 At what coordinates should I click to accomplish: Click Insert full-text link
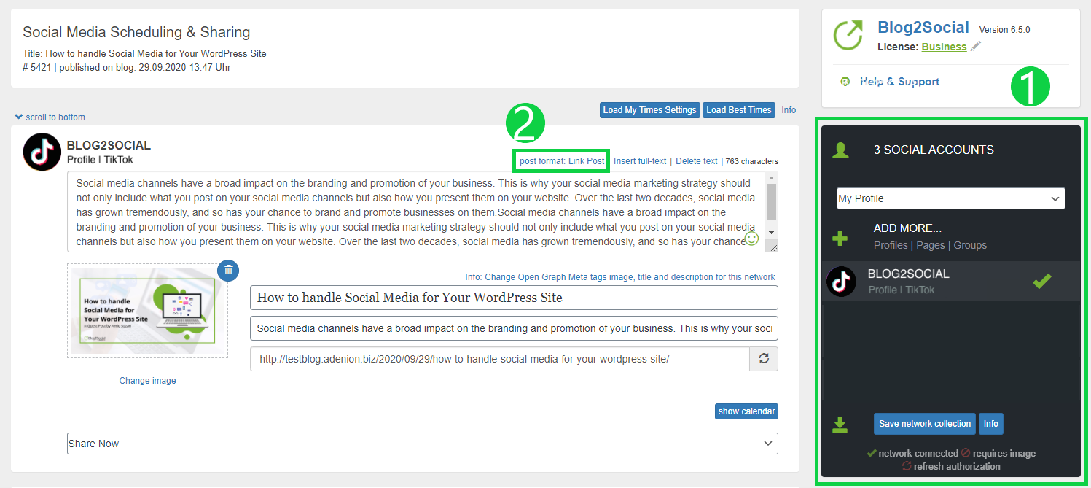click(x=640, y=161)
